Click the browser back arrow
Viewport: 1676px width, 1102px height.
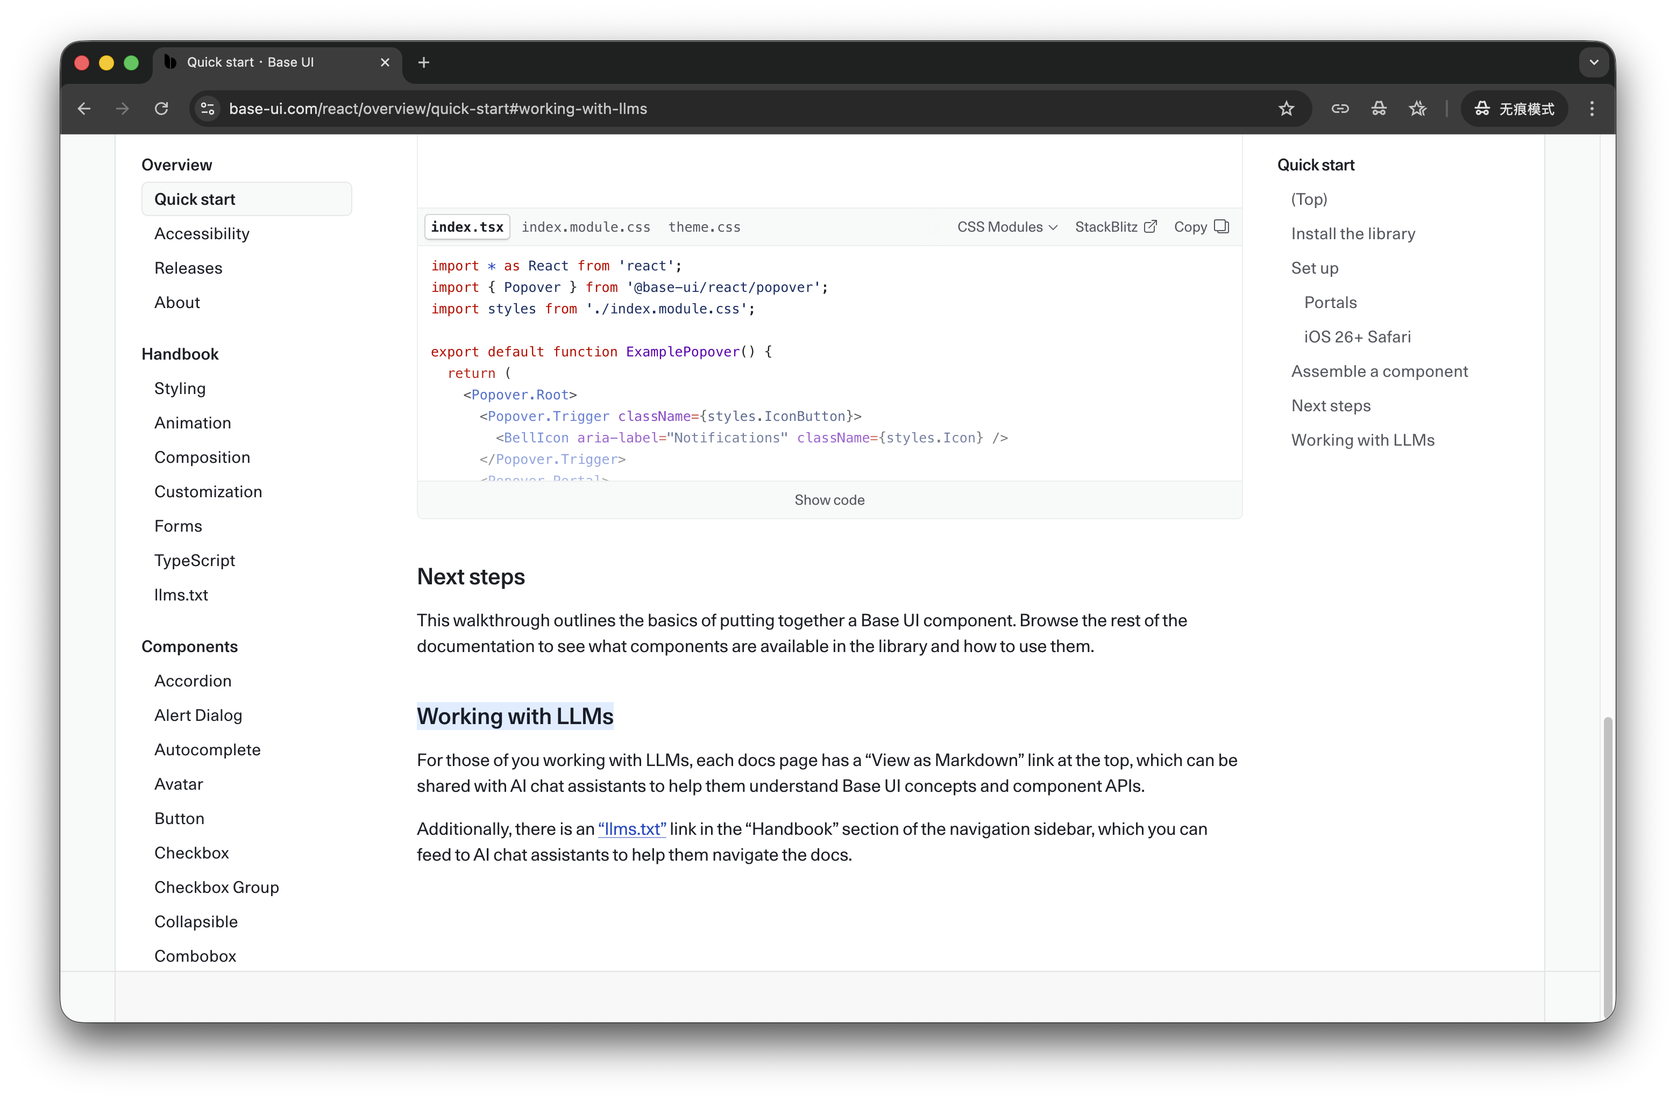(84, 109)
